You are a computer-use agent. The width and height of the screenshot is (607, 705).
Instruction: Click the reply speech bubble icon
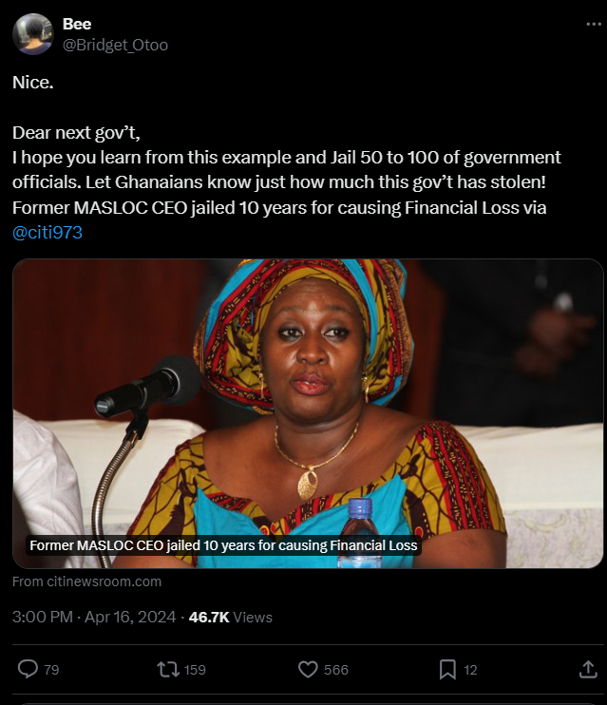(x=28, y=669)
